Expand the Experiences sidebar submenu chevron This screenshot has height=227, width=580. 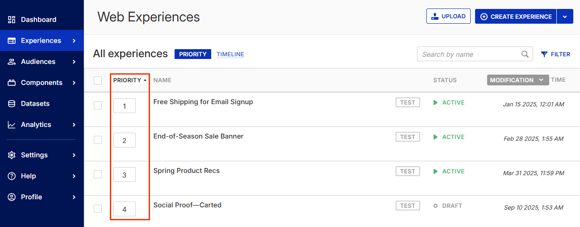(x=74, y=41)
